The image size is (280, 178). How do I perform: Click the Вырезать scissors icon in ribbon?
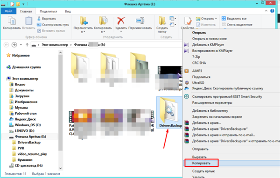[39, 18]
